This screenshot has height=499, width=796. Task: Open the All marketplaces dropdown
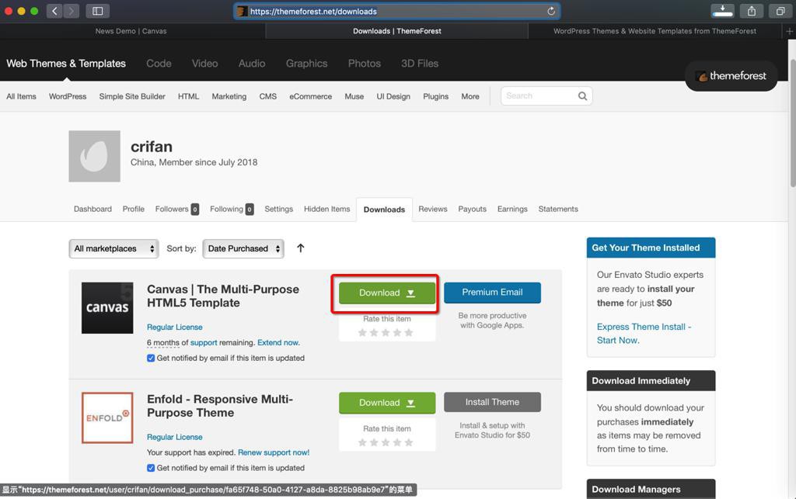(x=113, y=249)
